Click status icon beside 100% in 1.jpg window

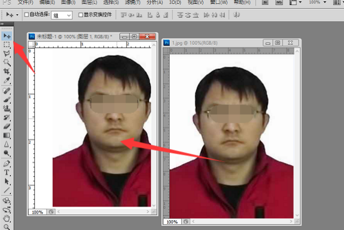(184, 221)
